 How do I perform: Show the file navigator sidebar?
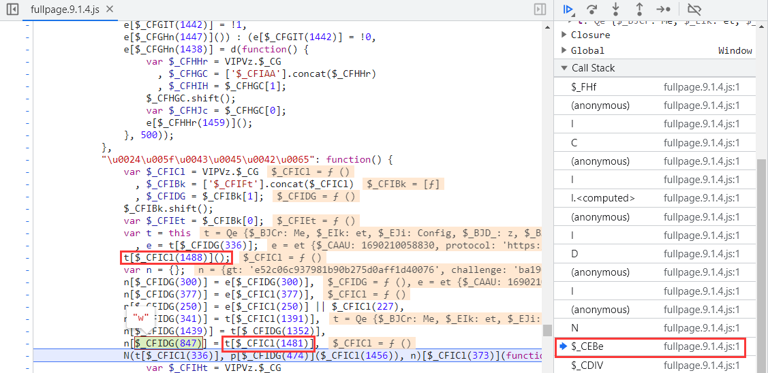(x=12, y=10)
